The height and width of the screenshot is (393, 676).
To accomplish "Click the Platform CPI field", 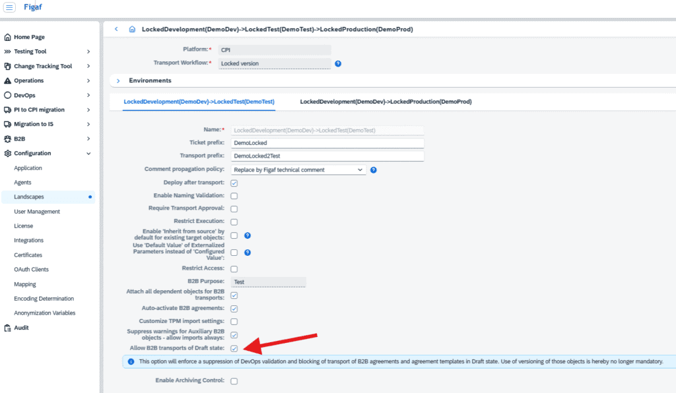I will click(x=275, y=50).
